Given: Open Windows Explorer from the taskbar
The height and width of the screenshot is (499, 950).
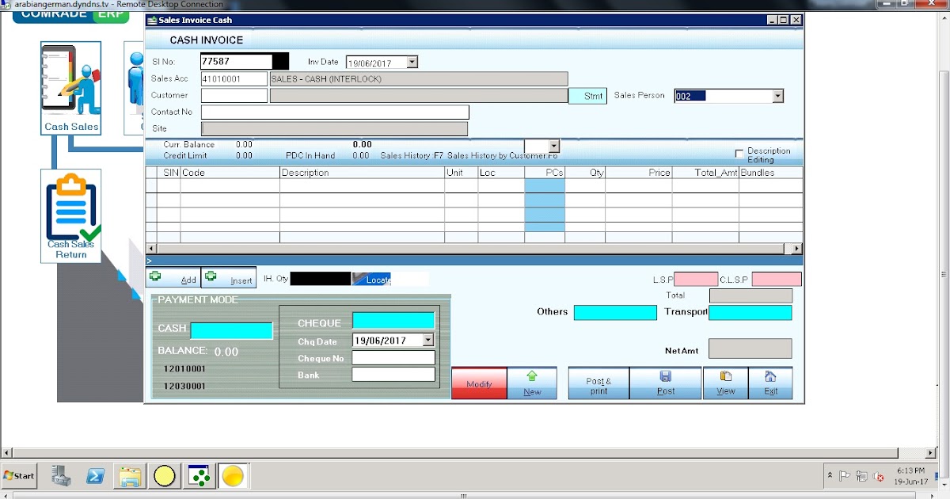Looking at the screenshot, I should click(x=129, y=476).
